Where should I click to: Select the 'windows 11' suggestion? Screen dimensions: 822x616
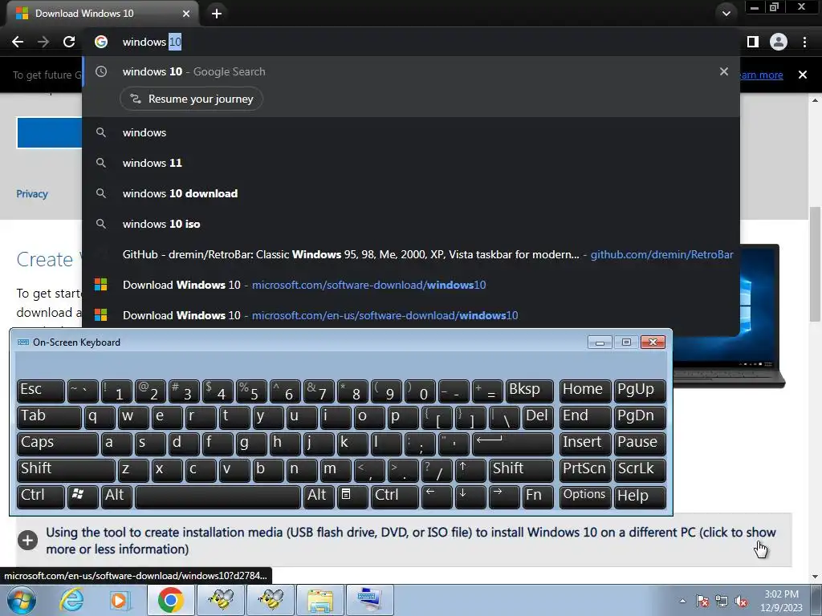pos(411,163)
